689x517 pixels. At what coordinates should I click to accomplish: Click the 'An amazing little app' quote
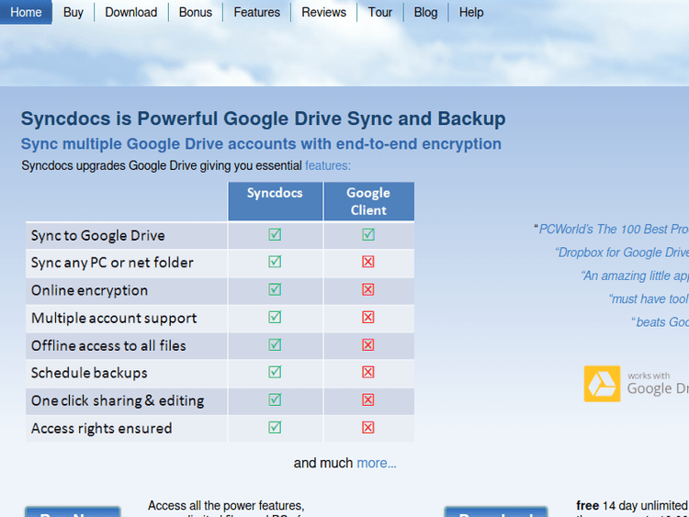(635, 275)
